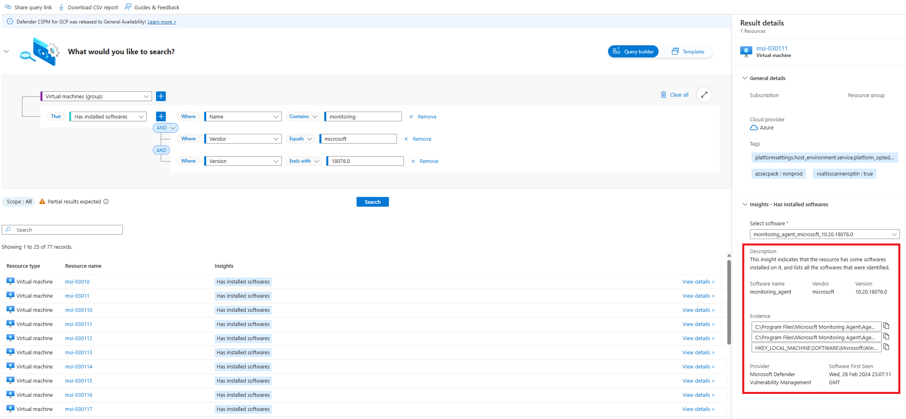Click the Clear all trash icon
Screen dimensions: 906x419
coord(663,94)
